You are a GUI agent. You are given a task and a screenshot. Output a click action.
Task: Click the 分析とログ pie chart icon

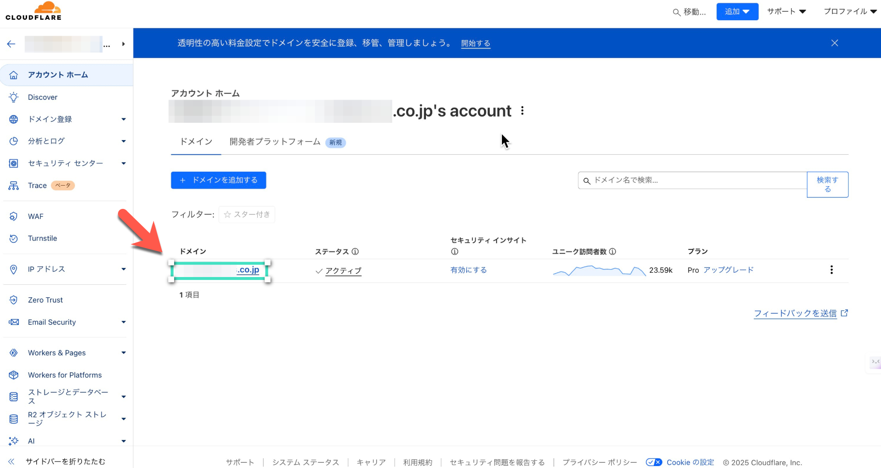click(14, 141)
